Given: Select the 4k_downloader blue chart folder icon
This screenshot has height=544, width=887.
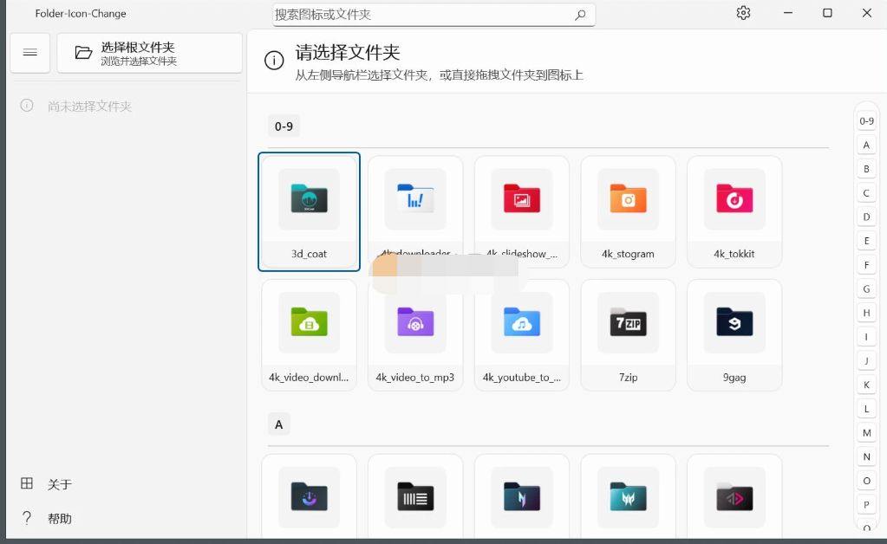Looking at the screenshot, I should click(x=414, y=199).
